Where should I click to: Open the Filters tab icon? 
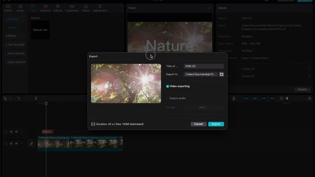[86, 6]
